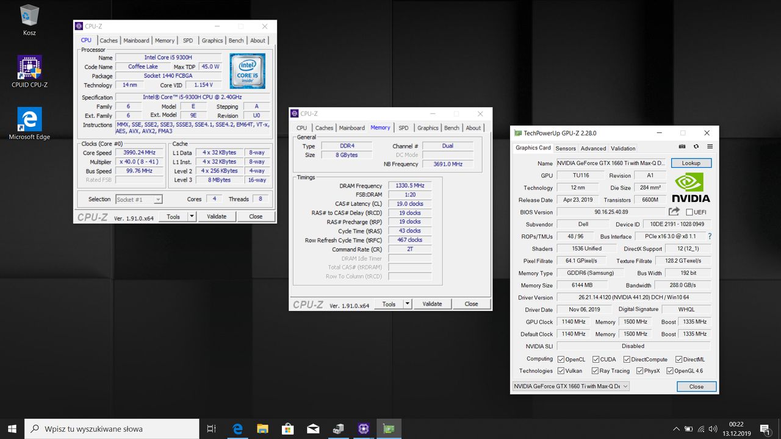Open the Tools dropdown arrow in CPU window
781x439 pixels.
[192, 216]
